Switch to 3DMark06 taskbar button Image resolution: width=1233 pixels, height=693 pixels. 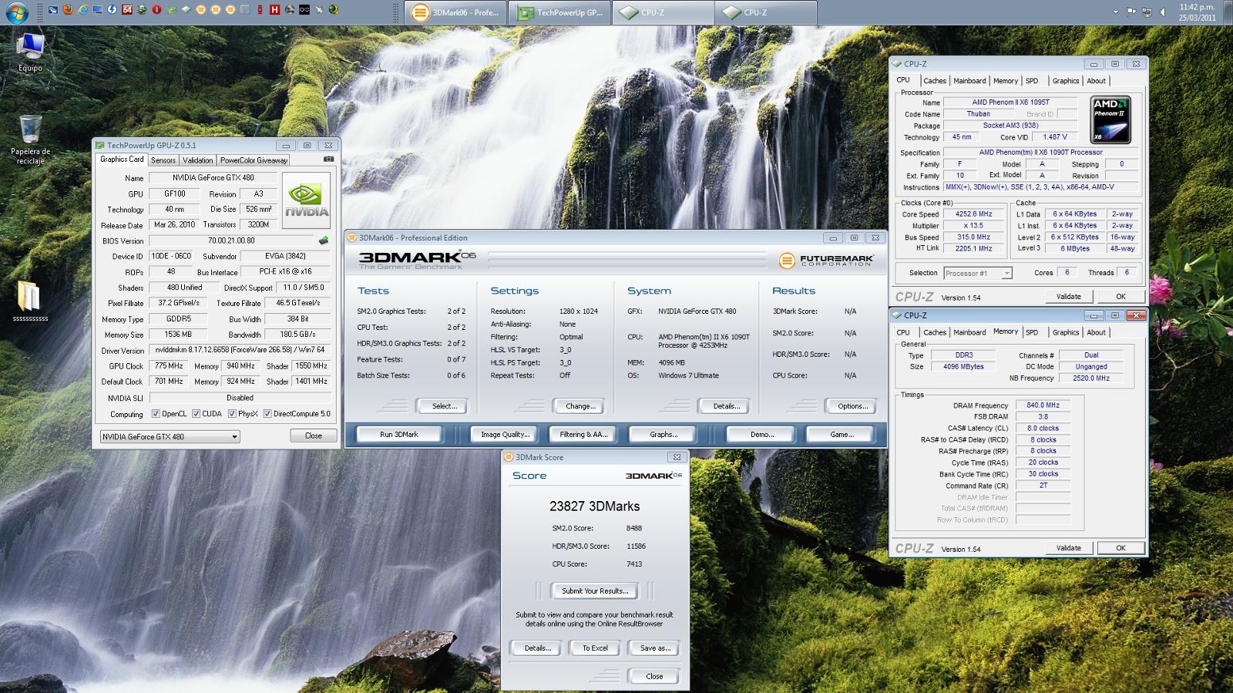click(x=456, y=12)
